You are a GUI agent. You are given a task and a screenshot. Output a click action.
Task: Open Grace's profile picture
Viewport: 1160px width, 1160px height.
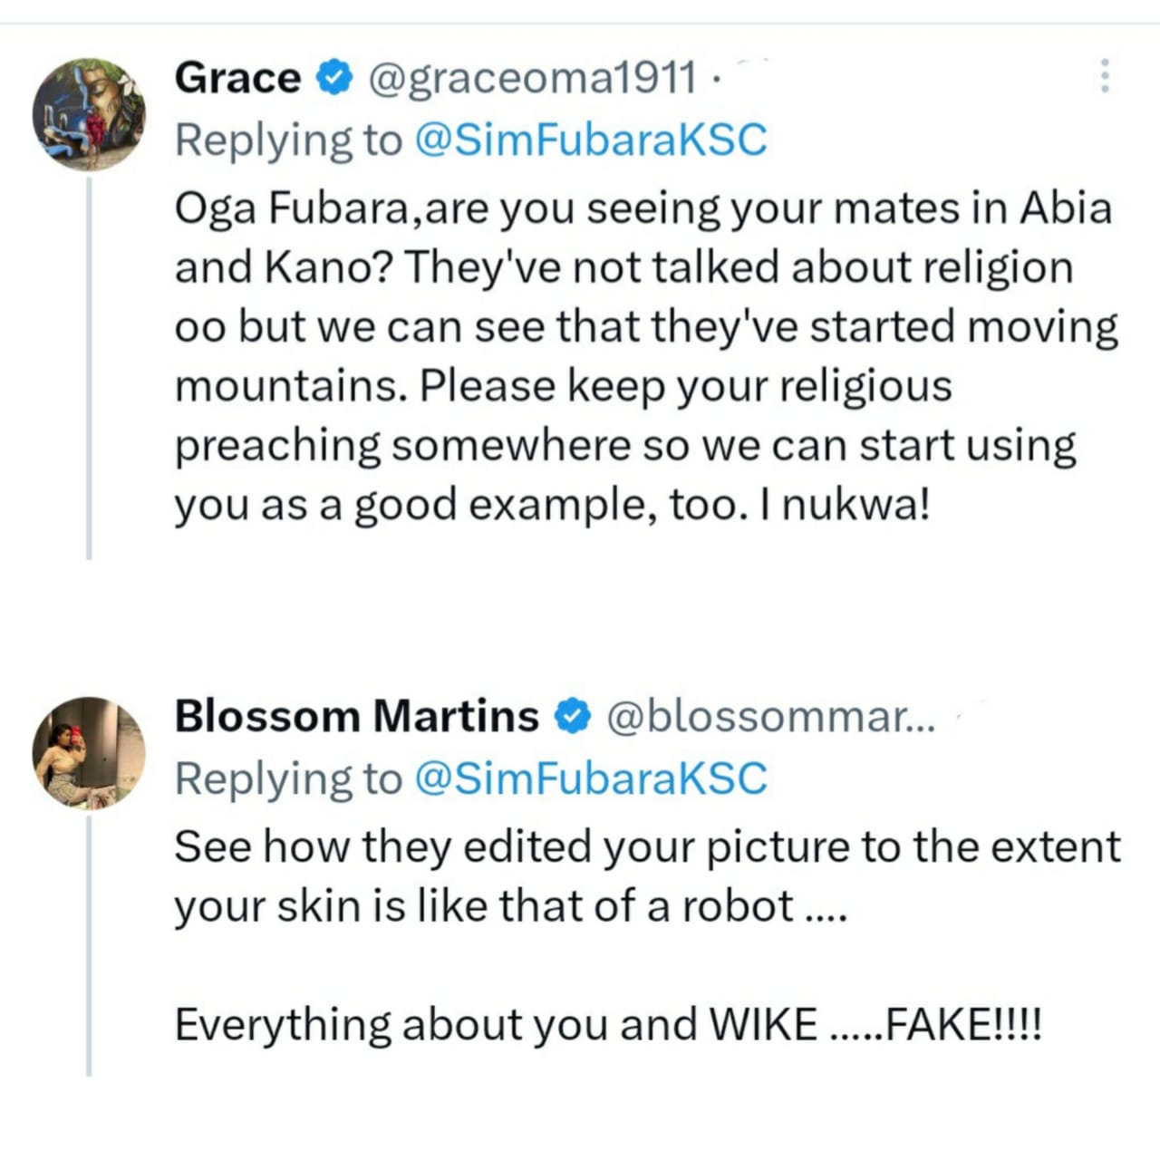89,114
